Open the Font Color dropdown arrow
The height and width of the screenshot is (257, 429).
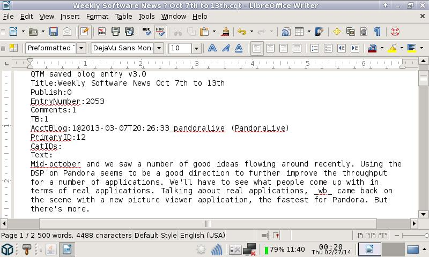point(382,48)
